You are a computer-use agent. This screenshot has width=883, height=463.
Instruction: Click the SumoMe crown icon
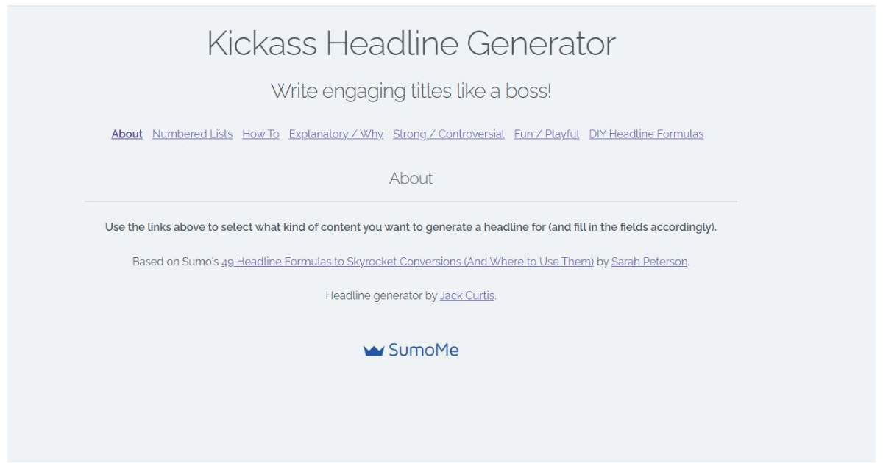374,351
